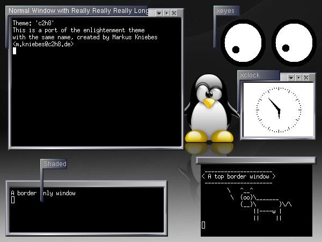Click the xclock title label
Image resolution: width=322 pixels, height=242 pixels.
[x=250, y=75]
